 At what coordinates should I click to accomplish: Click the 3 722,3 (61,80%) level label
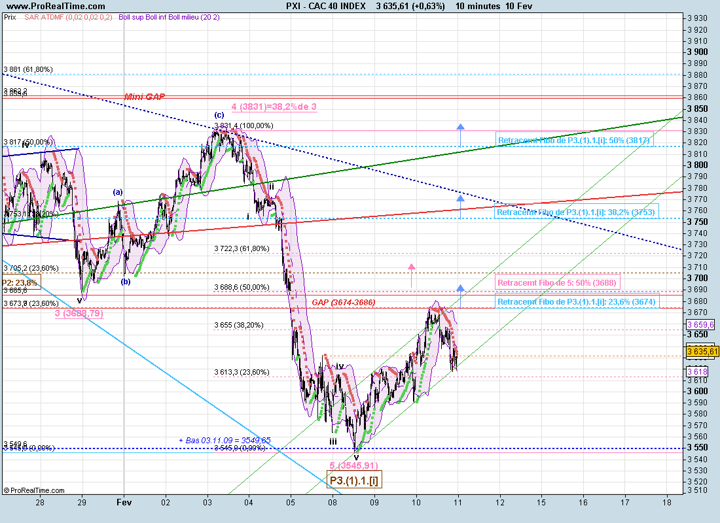(242, 248)
